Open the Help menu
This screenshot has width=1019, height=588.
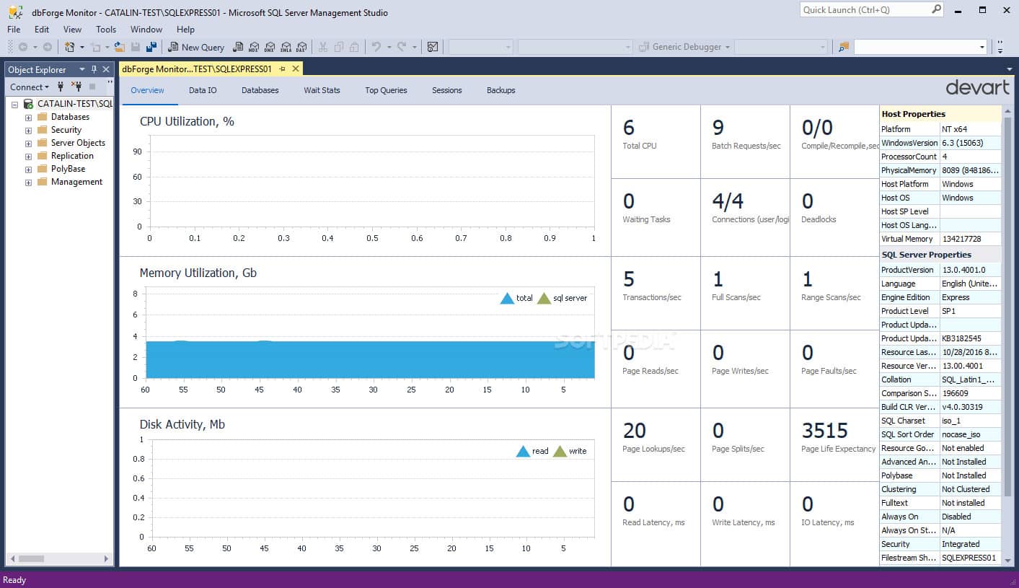point(185,30)
